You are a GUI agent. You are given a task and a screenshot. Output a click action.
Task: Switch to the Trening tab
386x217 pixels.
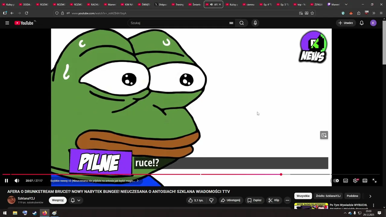click(x=178, y=5)
